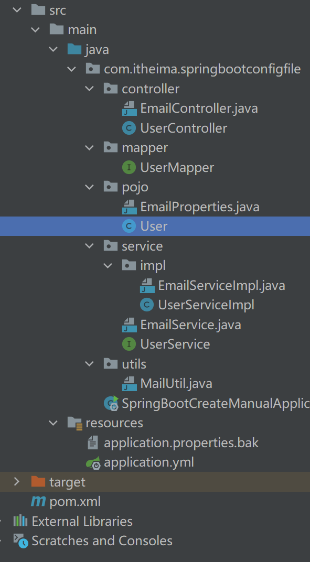This screenshot has height=562, width=310.
Task: Click the class icon next to UserServiceImpl
Action: tap(147, 305)
